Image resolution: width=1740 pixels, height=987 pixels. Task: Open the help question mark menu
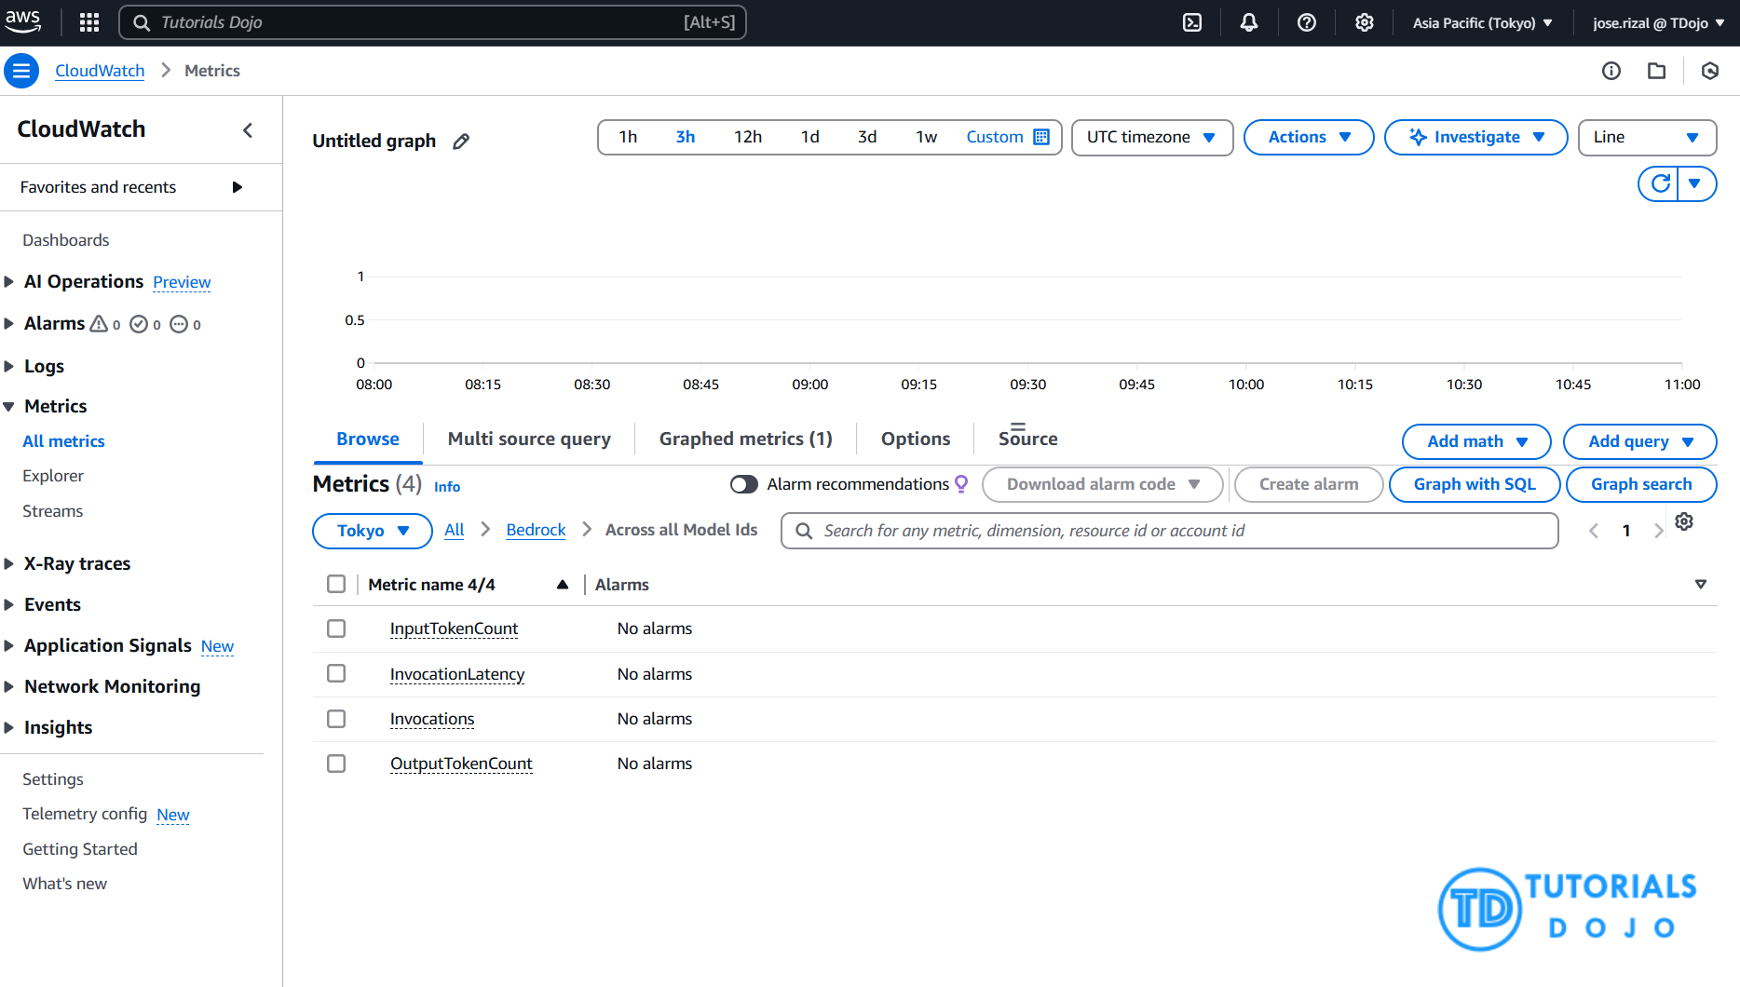click(x=1307, y=22)
